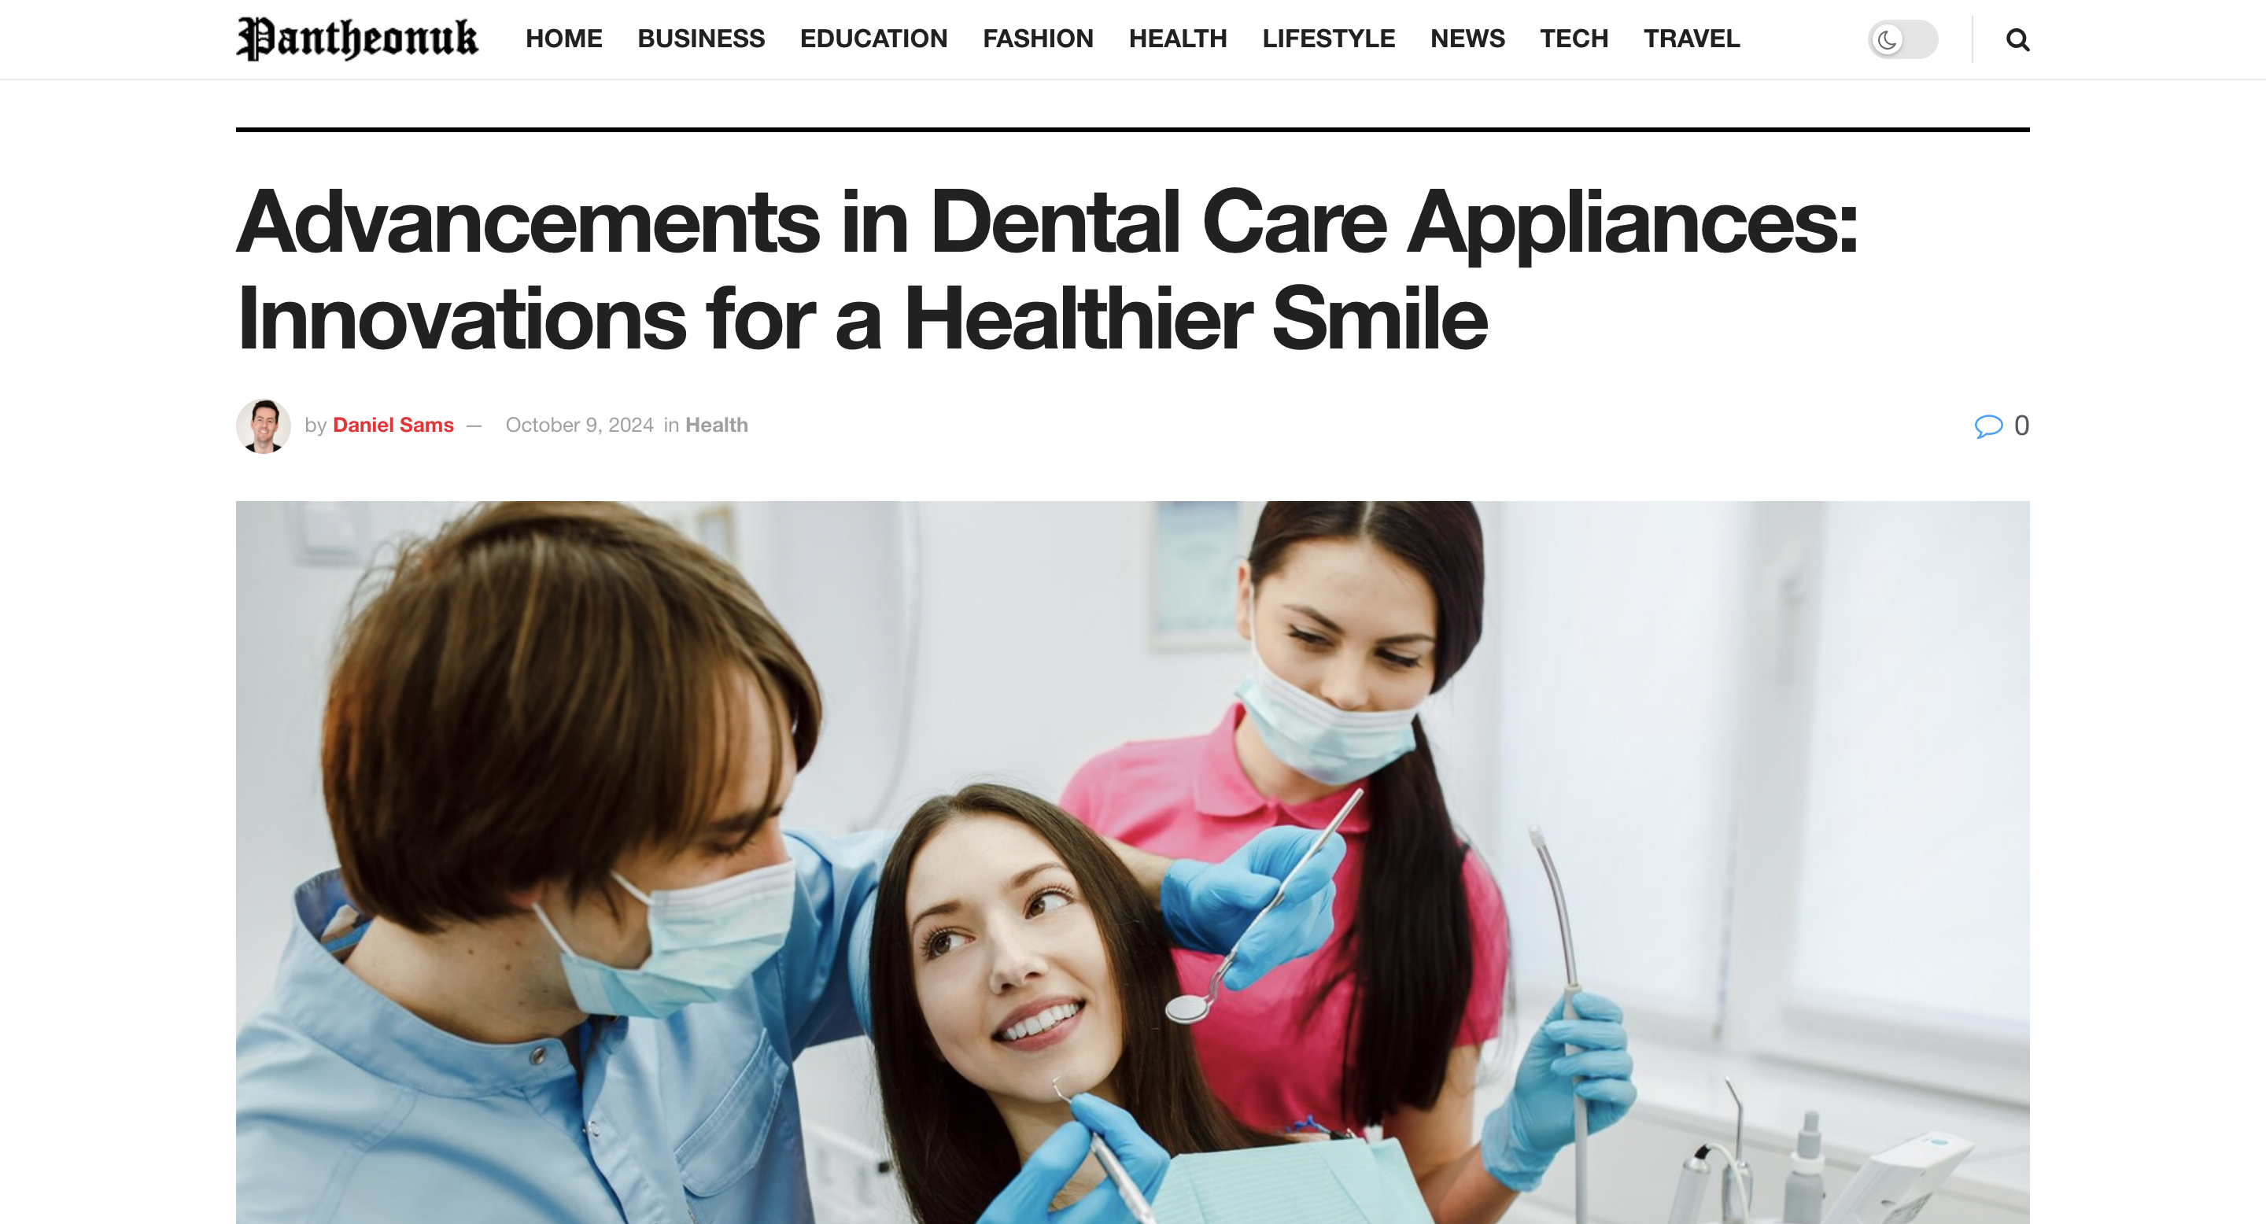
Task: Open the EDUCATION menu section
Action: coord(873,39)
